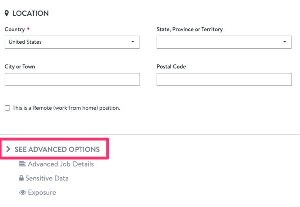
Task: Click the 'This is a Remote position' label text
Action: 66,108
